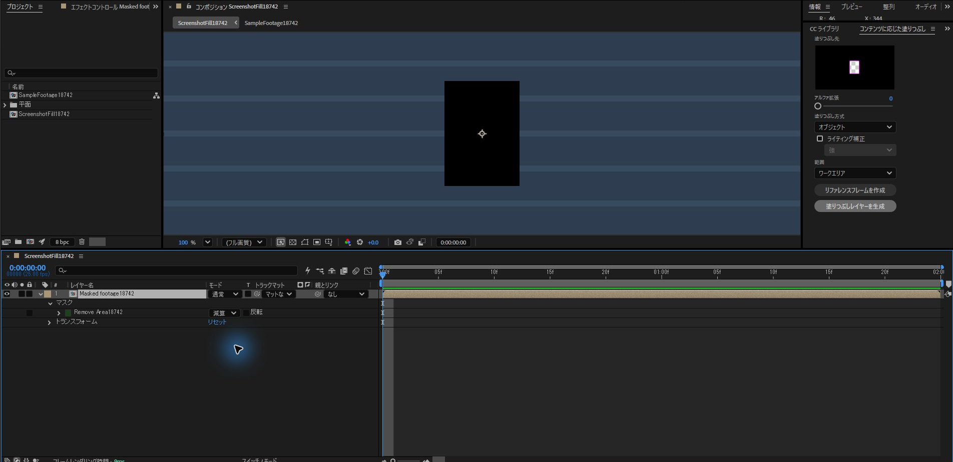The height and width of the screenshot is (462, 953).
Task: Toggle mask and shape path visibility
Action: pos(305,242)
